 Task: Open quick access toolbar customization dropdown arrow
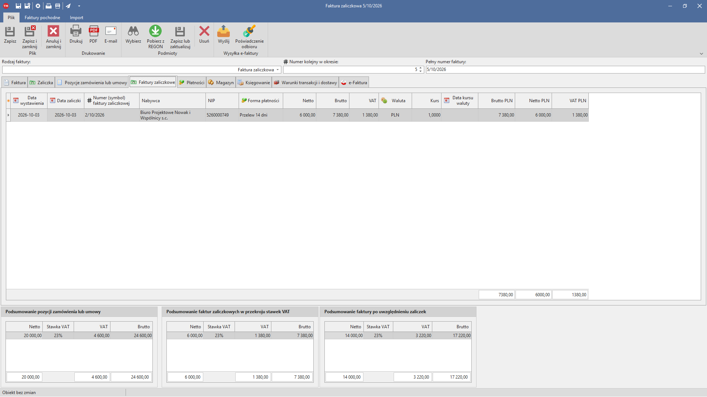79,6
